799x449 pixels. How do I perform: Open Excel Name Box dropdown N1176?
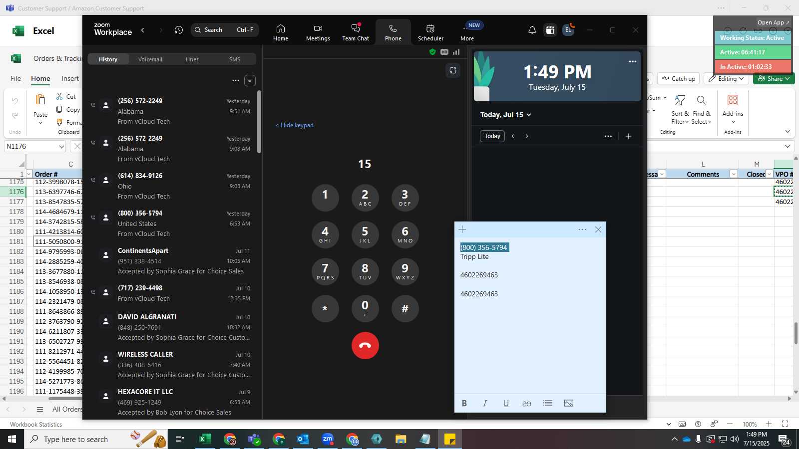[61, 147]
